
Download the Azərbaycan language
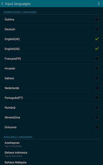[x=51, y=144]
